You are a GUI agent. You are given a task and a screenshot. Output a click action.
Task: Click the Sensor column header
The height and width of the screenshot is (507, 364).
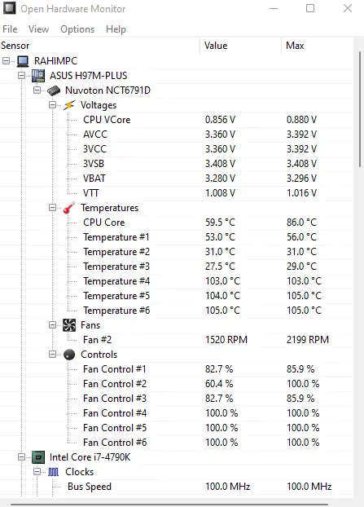[100, 46]
